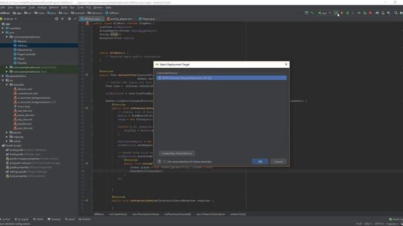The height and width of the screenshot is (226, 403).
Task: Open MainActivity class in project tree
Action: click(25, 50)
